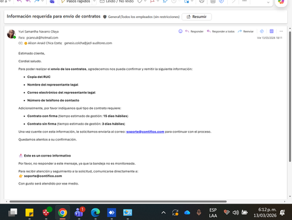This screenshot has width=292, height=220.
Task: Click the horizontal scrollbar below the message
Action: 118,201
